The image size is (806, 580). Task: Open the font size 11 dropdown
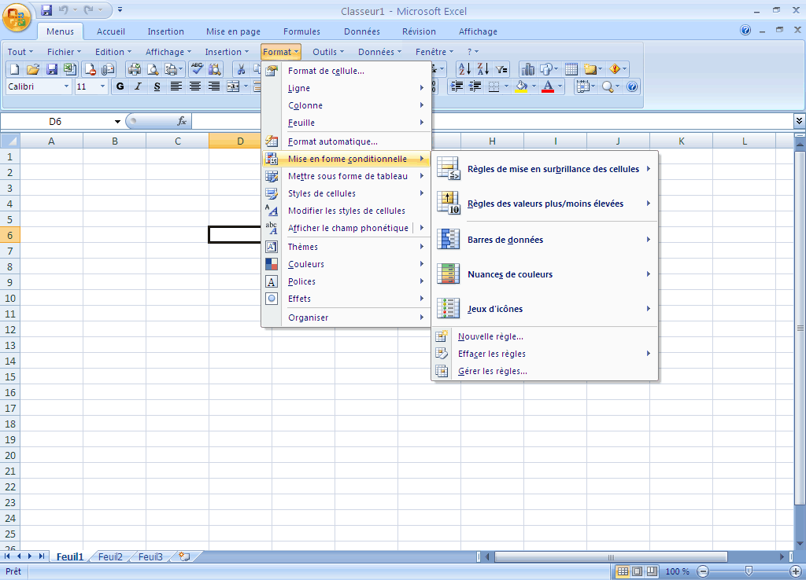pos(102,86)
